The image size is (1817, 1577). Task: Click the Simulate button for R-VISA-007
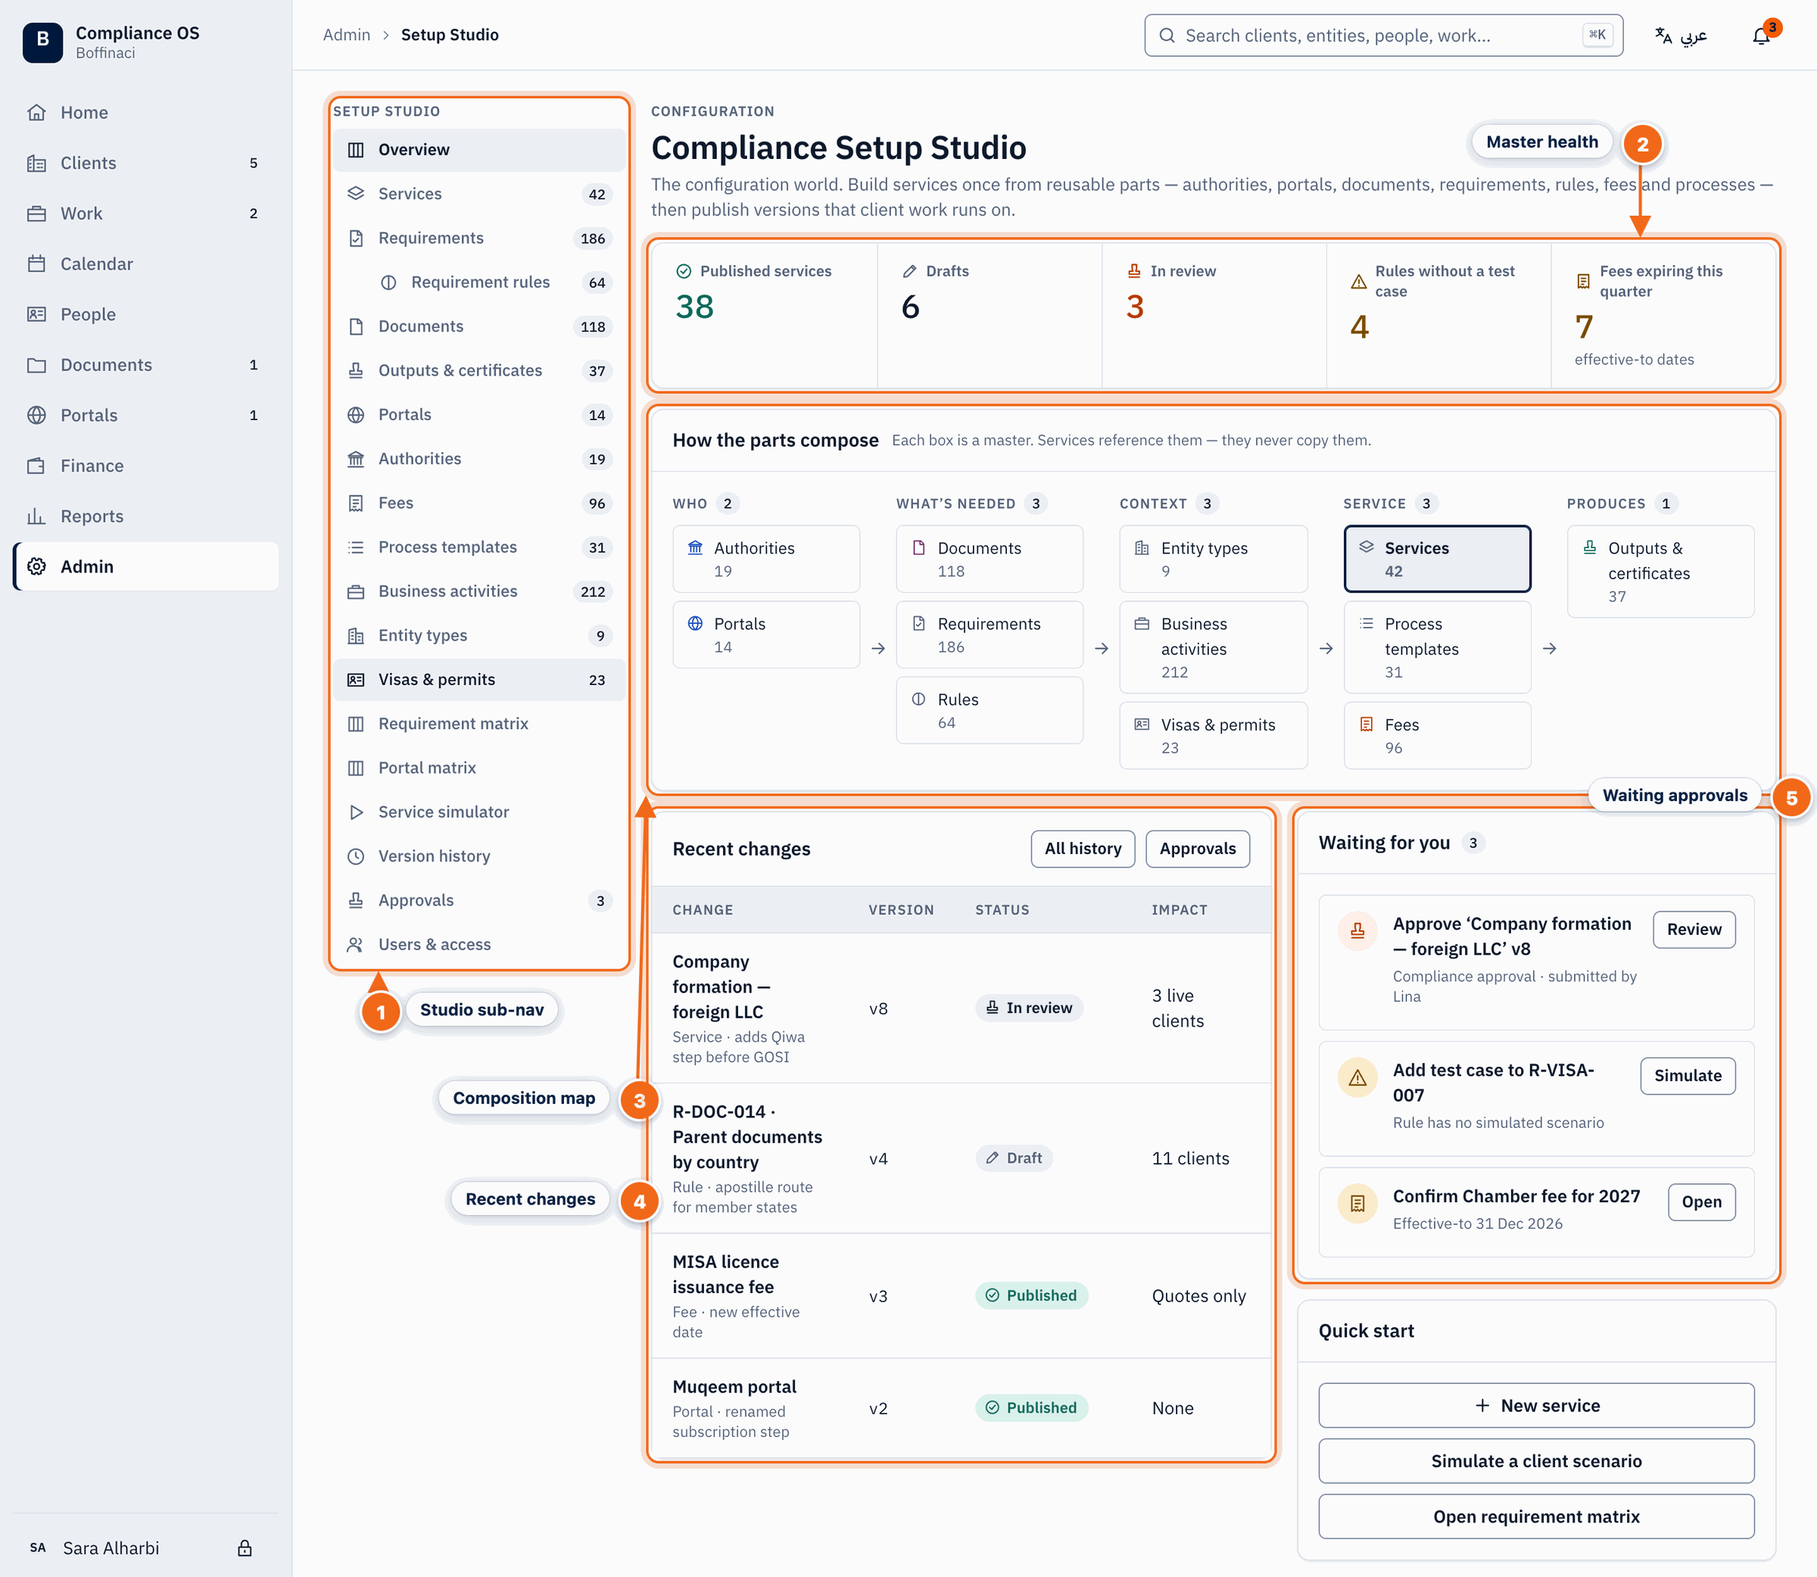click(x=1688, y=1075)
